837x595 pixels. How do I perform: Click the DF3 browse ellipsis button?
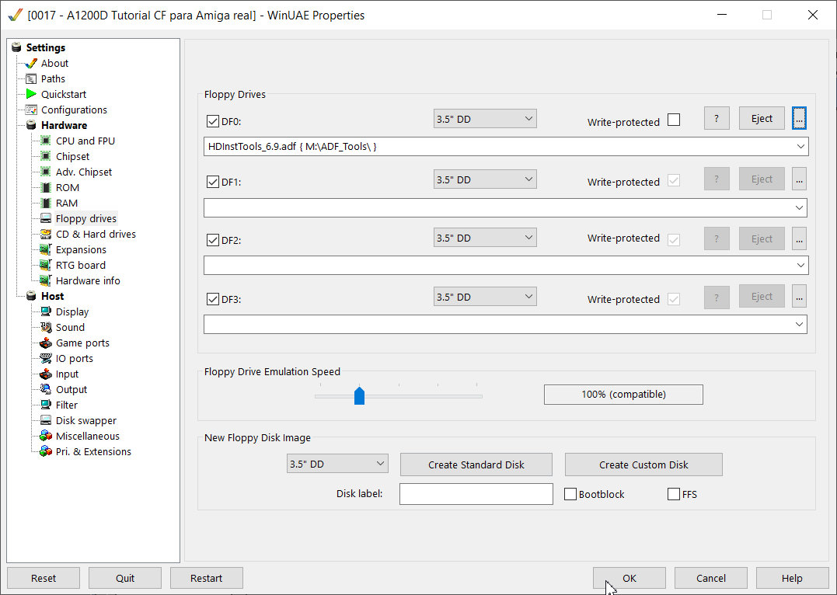point(799,296)
